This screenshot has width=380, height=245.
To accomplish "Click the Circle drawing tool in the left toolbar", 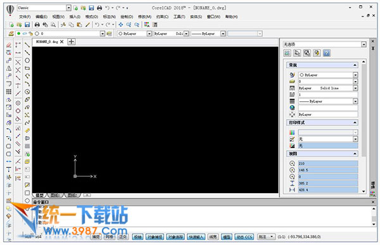I will pos(27,60).
